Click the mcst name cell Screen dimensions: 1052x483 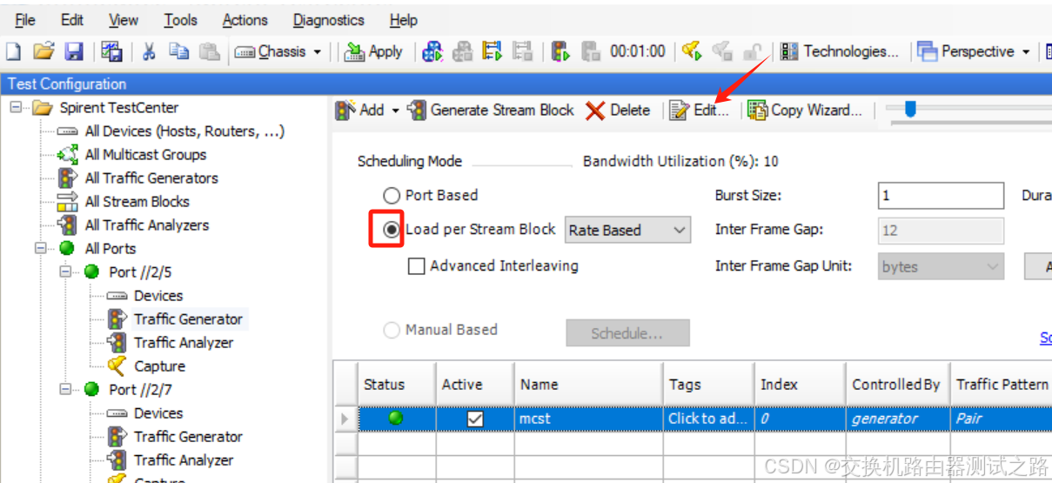coord(587,419)
